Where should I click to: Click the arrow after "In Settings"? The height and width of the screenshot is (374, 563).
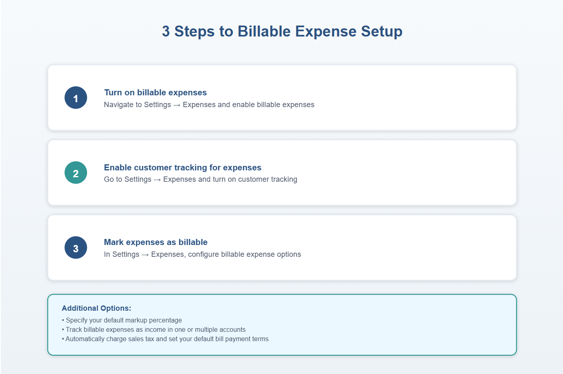click(x=145, y=255)
